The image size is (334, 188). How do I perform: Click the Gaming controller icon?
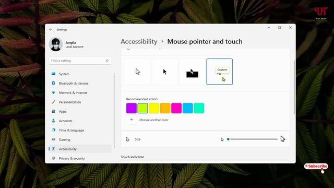[53, 139]
